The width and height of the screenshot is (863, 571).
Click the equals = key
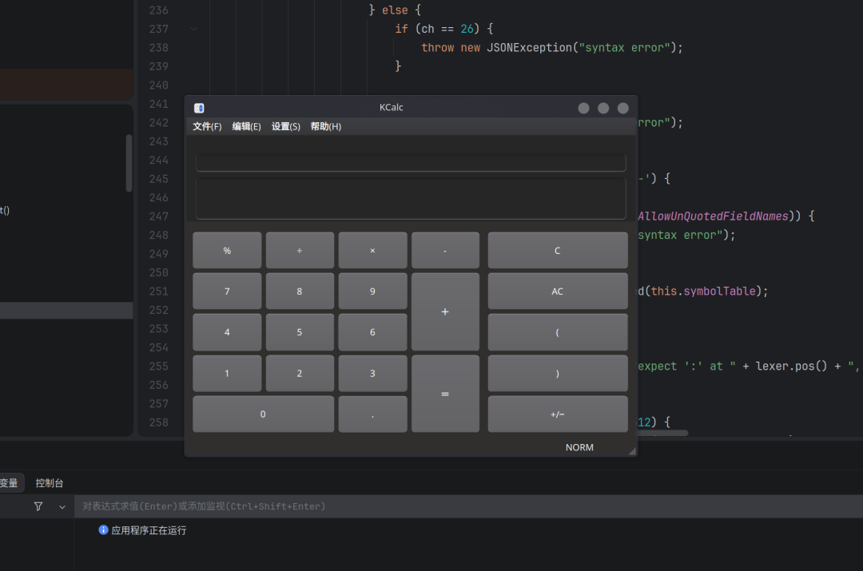[x=445, y=394]
